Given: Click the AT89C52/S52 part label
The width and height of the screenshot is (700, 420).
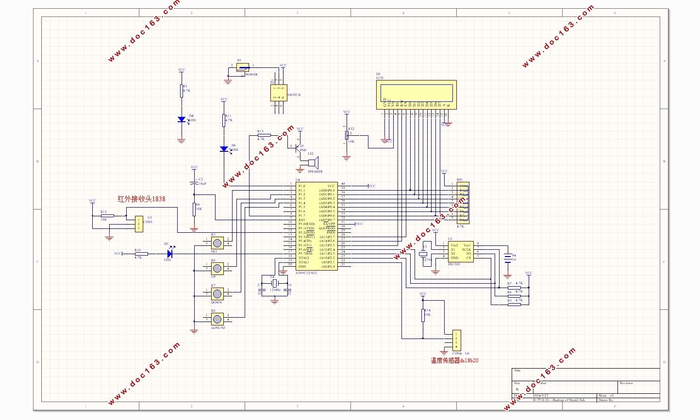Looking at the screenshot, I should pos(306,273).
